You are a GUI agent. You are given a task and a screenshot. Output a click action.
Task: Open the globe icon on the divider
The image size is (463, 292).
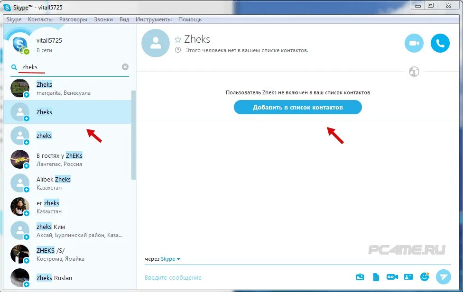tap(414, 72)
